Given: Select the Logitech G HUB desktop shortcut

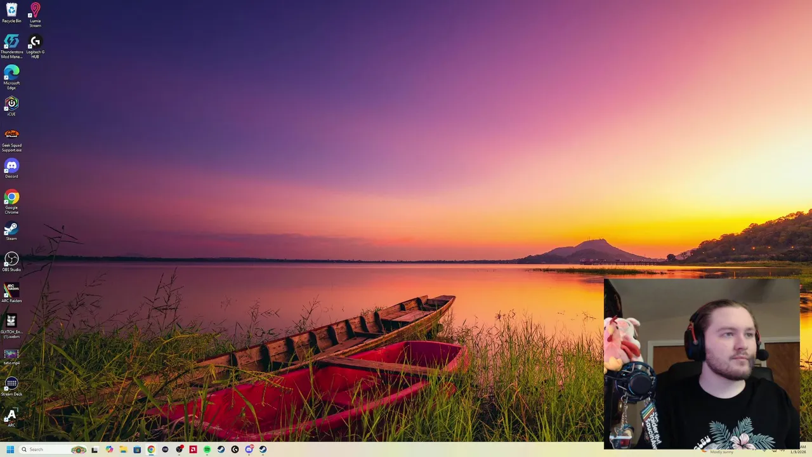Looking at the screenshot, I should [x=35, y=46].
